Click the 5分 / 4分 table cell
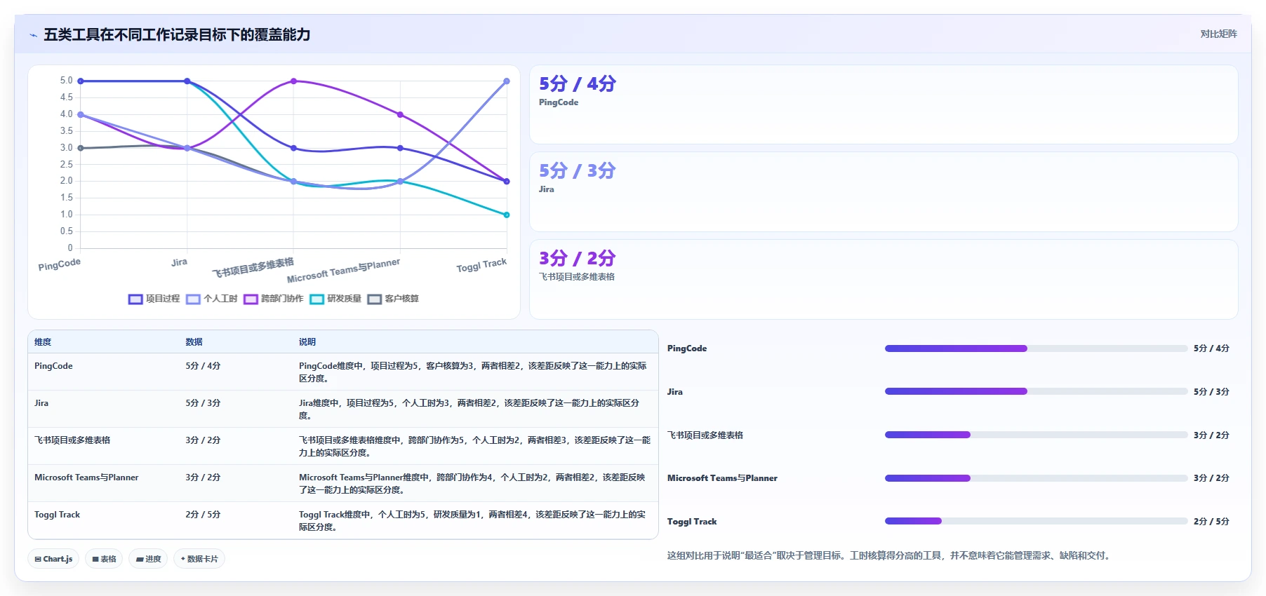The image size is (1266, 596). pos(203,366)
